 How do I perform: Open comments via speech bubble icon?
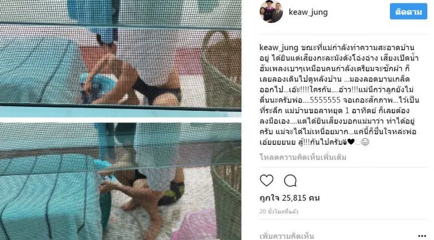click(290, 181)
